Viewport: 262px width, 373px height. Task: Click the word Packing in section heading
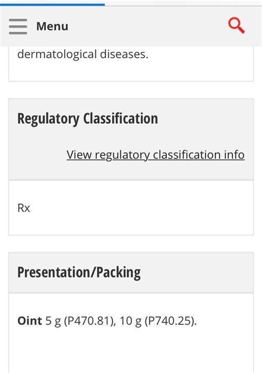[118, 272]
